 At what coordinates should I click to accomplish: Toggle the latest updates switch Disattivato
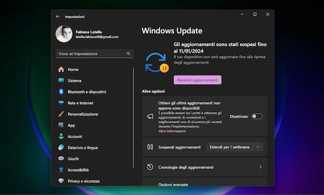(x=257, y=116)
